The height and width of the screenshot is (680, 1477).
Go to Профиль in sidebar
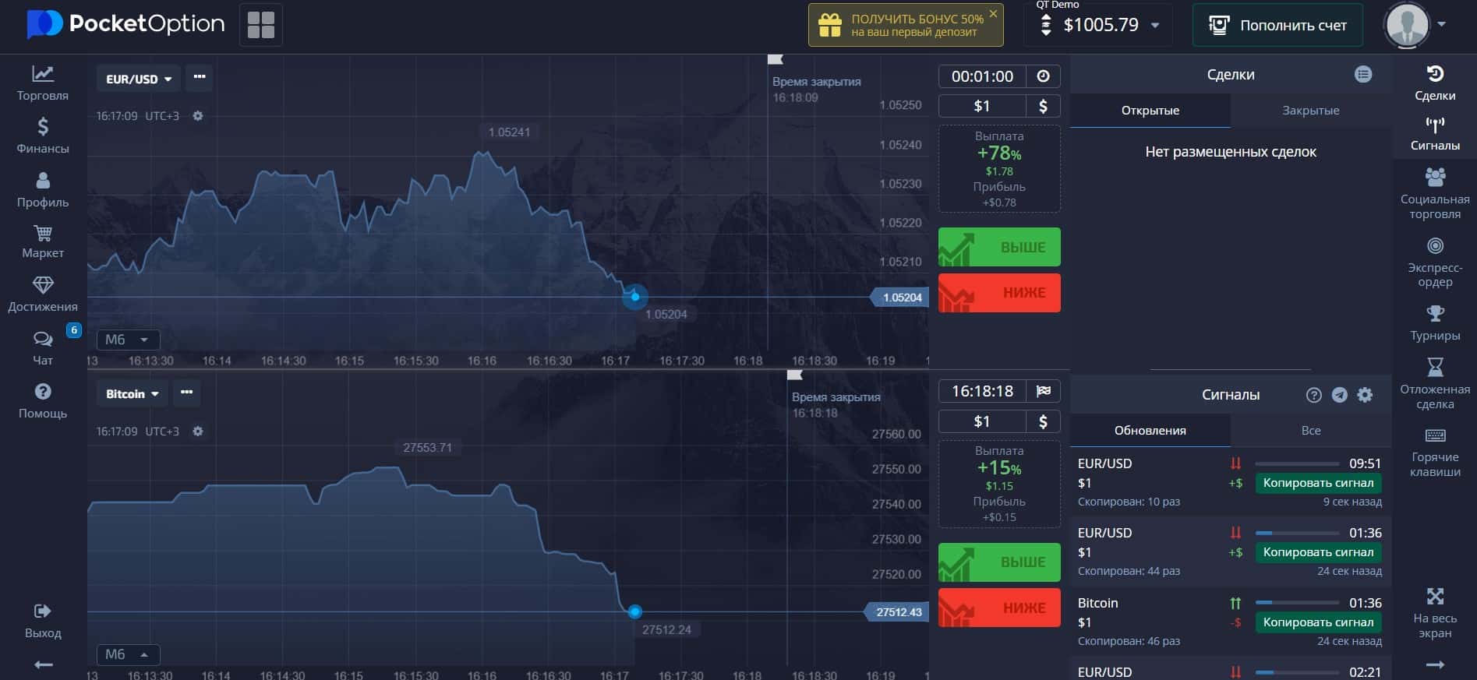(43, 190)
